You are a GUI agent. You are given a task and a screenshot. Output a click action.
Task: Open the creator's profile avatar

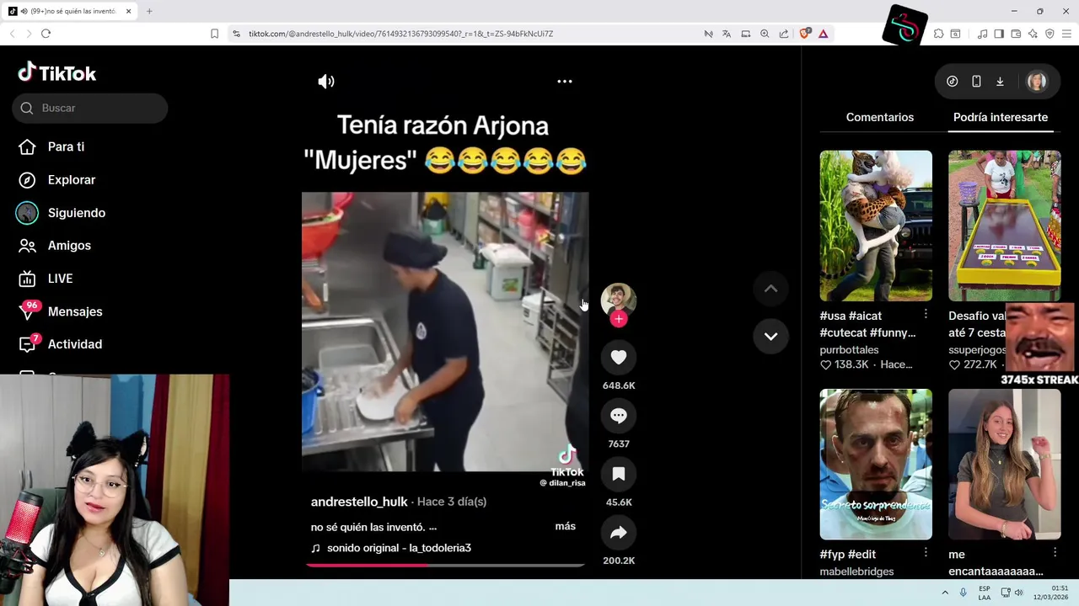(619, 300)
